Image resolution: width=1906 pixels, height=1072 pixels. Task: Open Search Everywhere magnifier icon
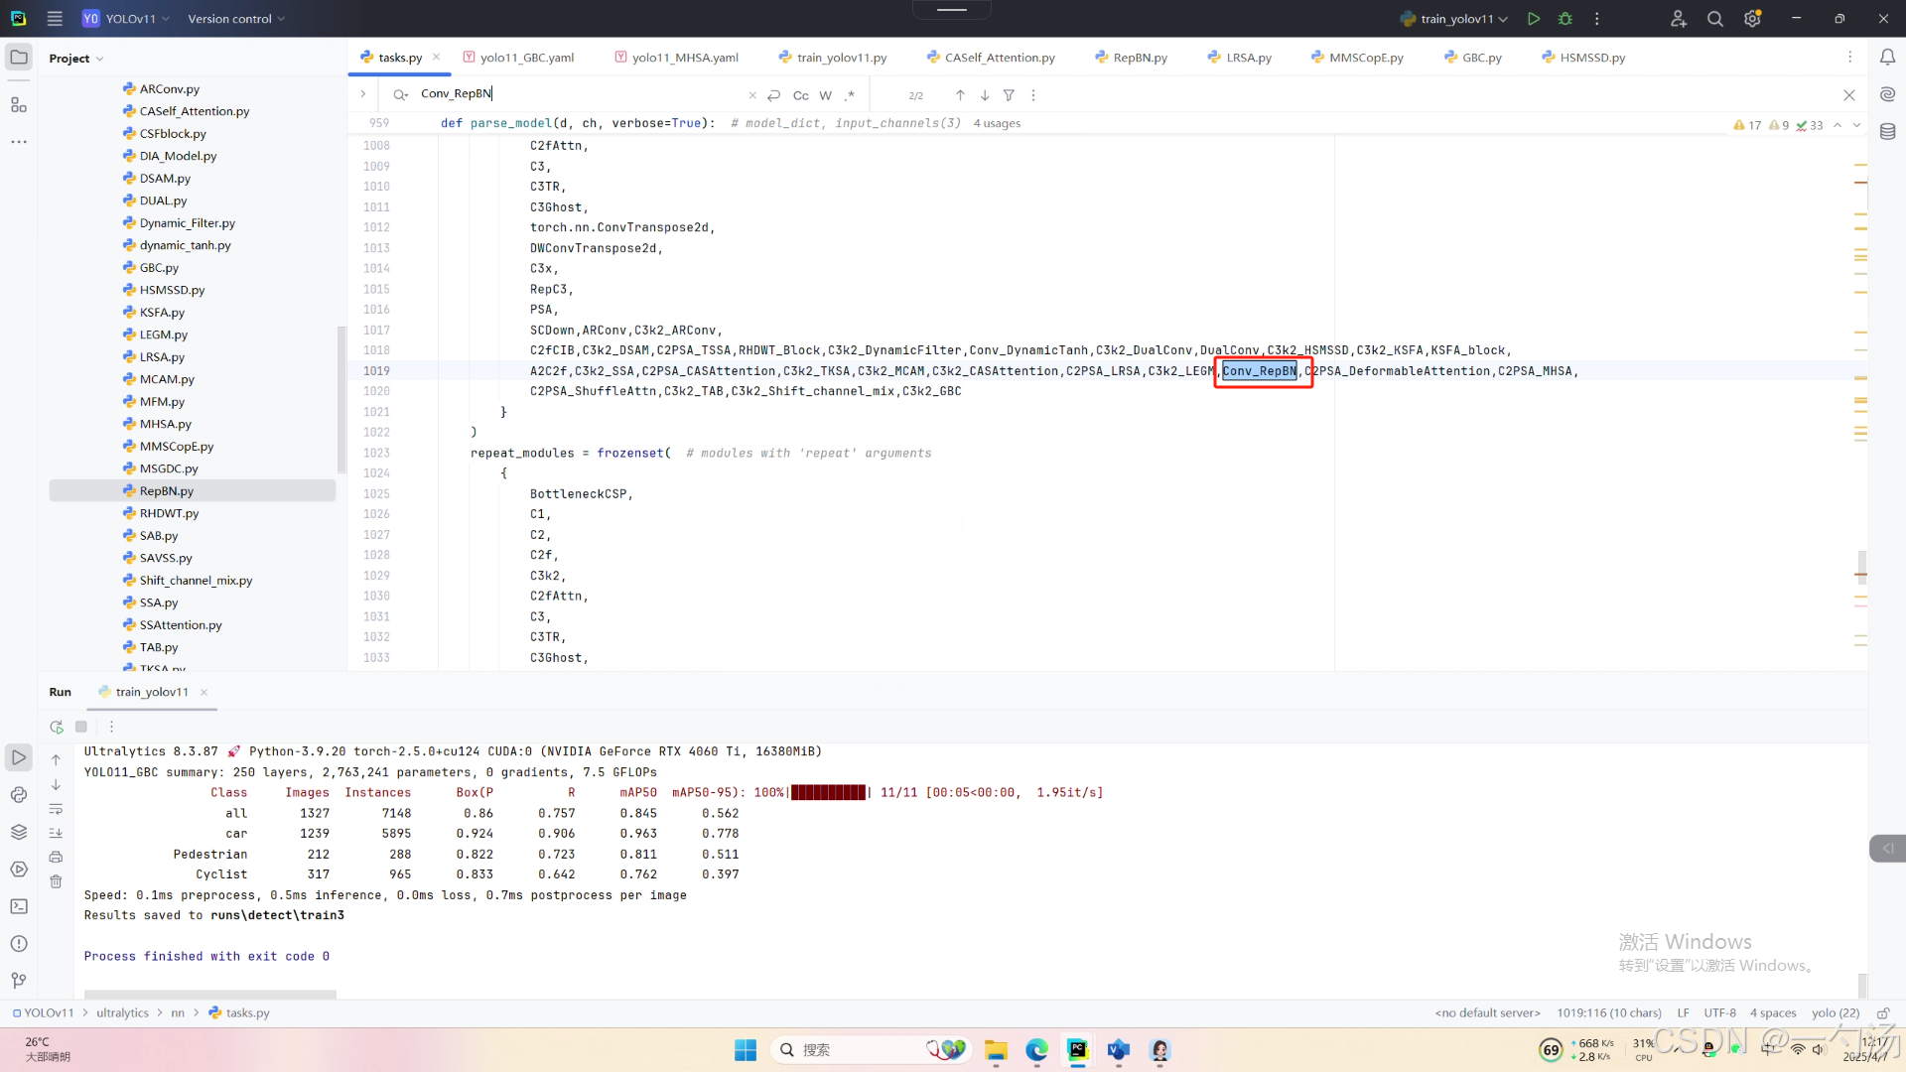click(1714, 19)
